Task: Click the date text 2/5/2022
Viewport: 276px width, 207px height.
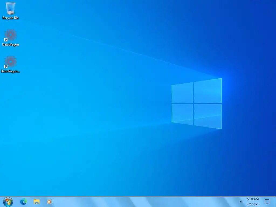Action: coord(253,204)
